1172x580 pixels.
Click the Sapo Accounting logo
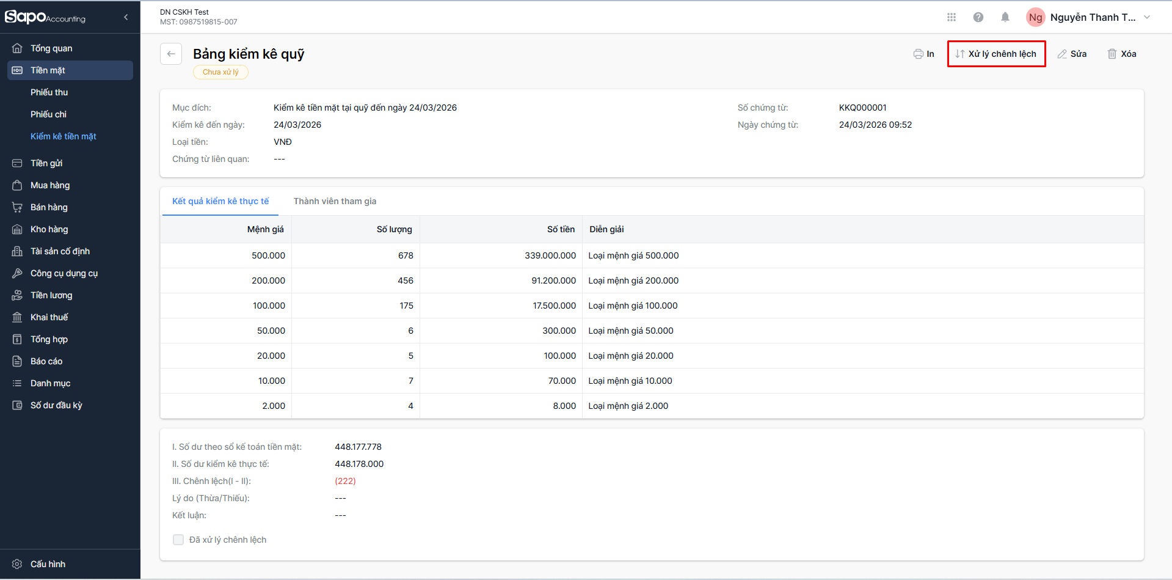coord(45,17)
